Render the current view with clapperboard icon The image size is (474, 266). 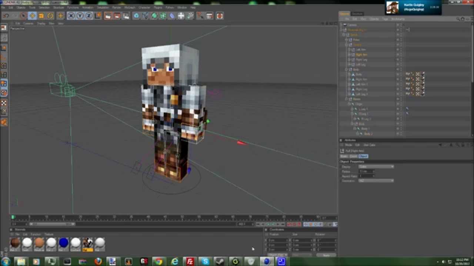click(x=108, y=16)
